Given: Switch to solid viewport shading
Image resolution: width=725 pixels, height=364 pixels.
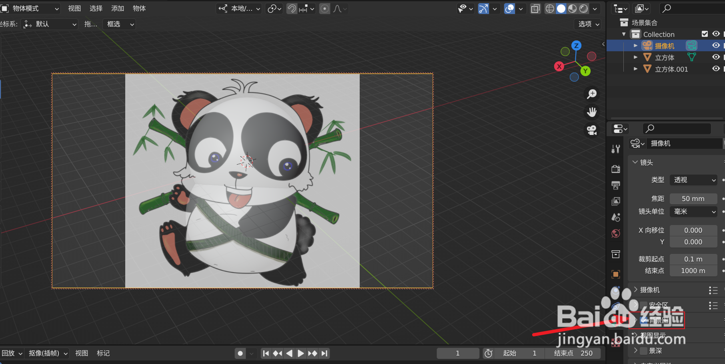Looking at the screenshot, I should point(561,8).
